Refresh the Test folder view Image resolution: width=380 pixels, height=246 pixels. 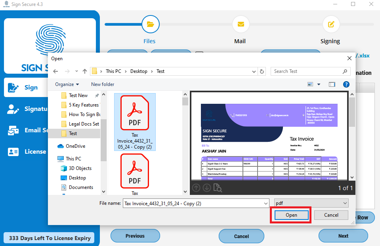(262, 71)
